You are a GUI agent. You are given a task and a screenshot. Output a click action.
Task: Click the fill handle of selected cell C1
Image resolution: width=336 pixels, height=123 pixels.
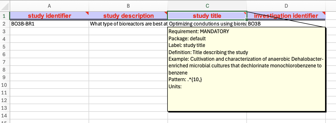tap(246, 20)
